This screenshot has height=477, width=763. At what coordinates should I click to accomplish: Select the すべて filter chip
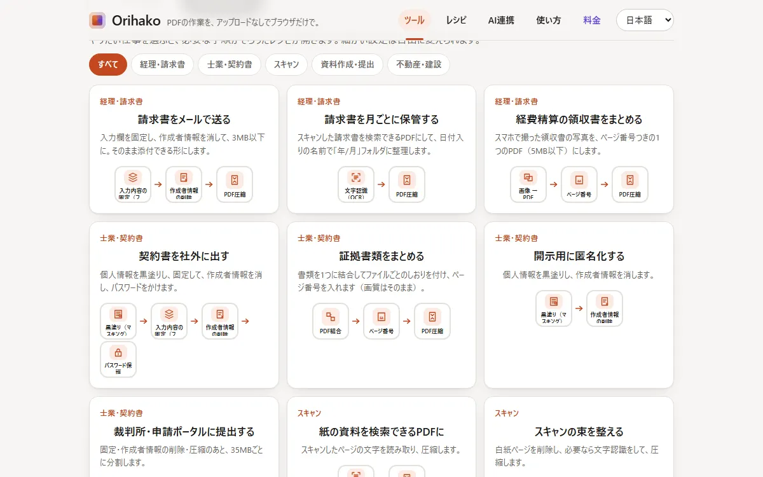(x=108, y=64)
